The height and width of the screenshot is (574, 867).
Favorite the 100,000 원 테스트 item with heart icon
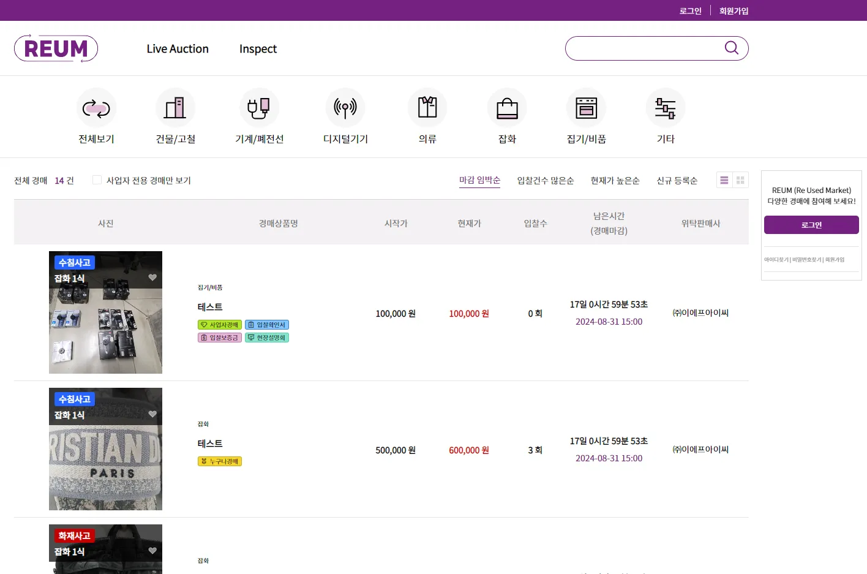(x=152, y=278)
